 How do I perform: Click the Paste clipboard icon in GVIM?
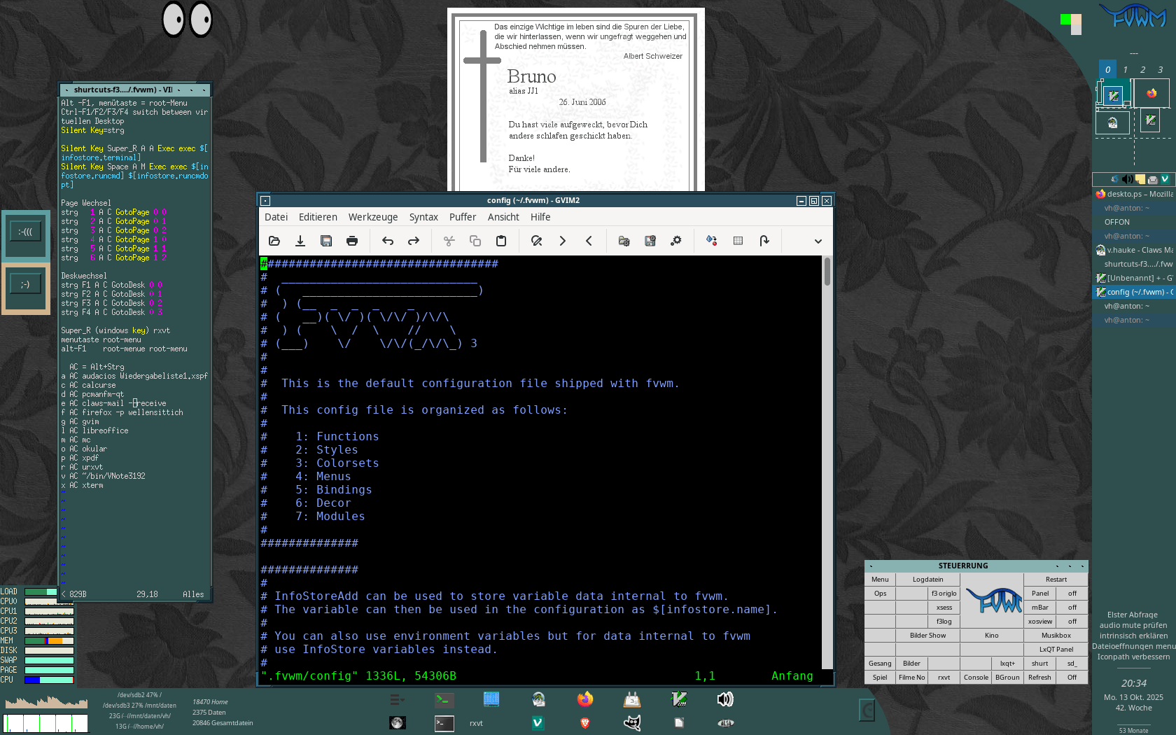click(501, 241)
